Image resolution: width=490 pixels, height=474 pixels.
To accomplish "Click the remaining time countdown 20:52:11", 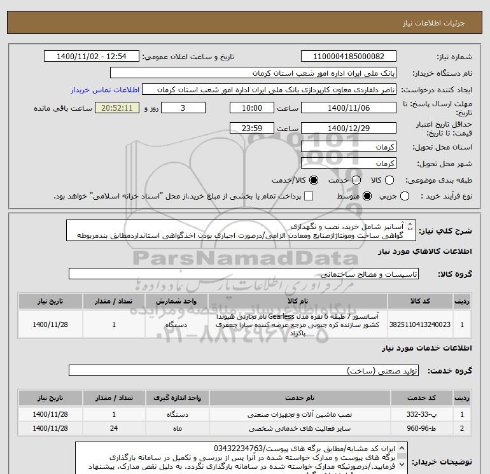I will [x=117, y=108].
